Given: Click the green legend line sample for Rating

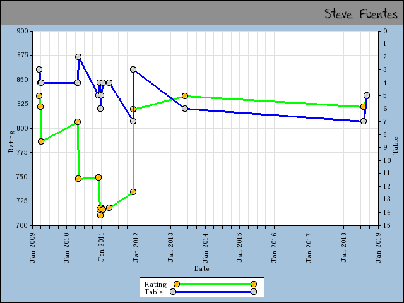Looking at the screenshot, I should click(x=215, y=284).
